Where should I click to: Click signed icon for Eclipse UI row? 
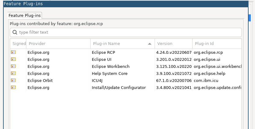tap(13, 59)
